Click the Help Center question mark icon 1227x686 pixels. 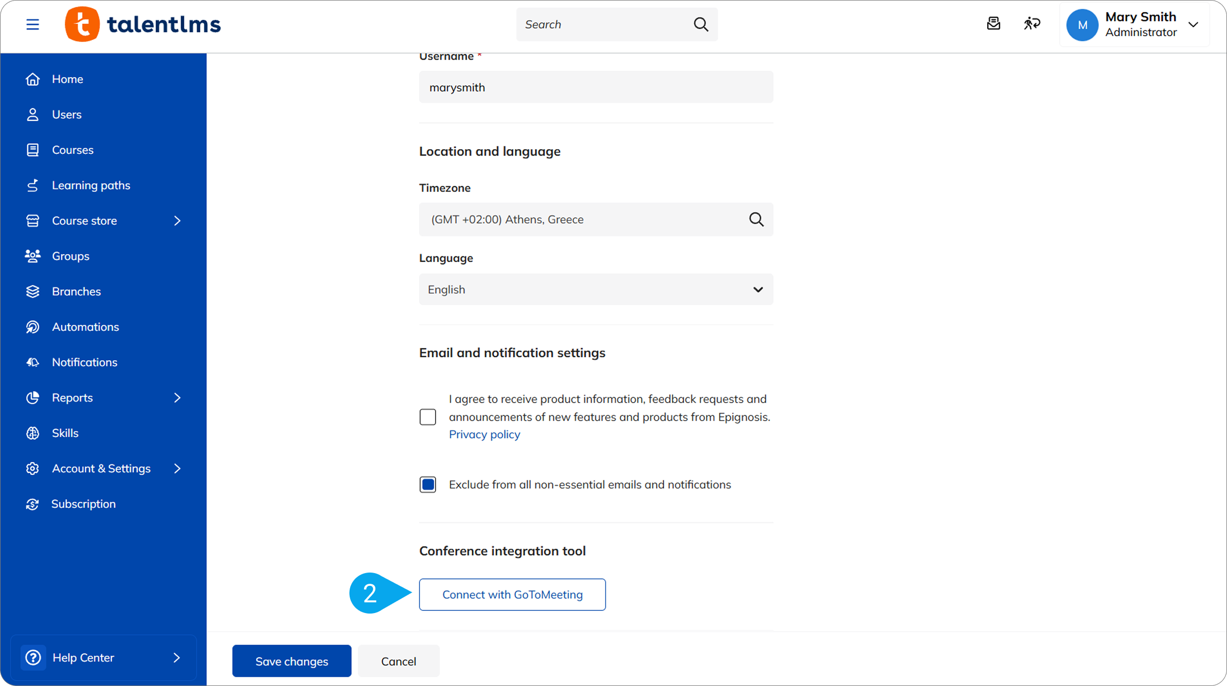33,657
